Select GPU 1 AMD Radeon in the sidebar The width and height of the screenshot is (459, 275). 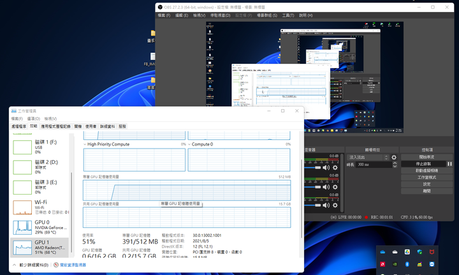[40, 248]
